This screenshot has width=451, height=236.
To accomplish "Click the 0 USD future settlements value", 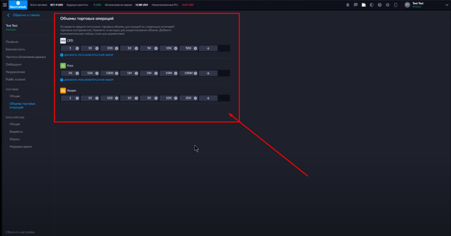I will tap(97, 5).
